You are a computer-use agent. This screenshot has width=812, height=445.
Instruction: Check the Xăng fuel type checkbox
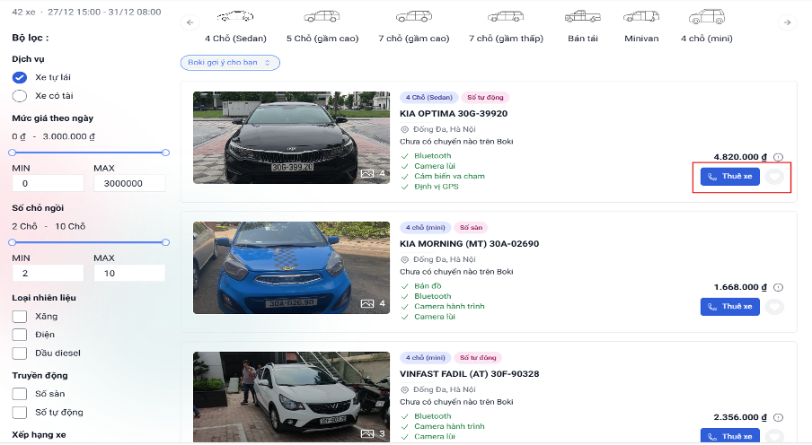point(20,316)
